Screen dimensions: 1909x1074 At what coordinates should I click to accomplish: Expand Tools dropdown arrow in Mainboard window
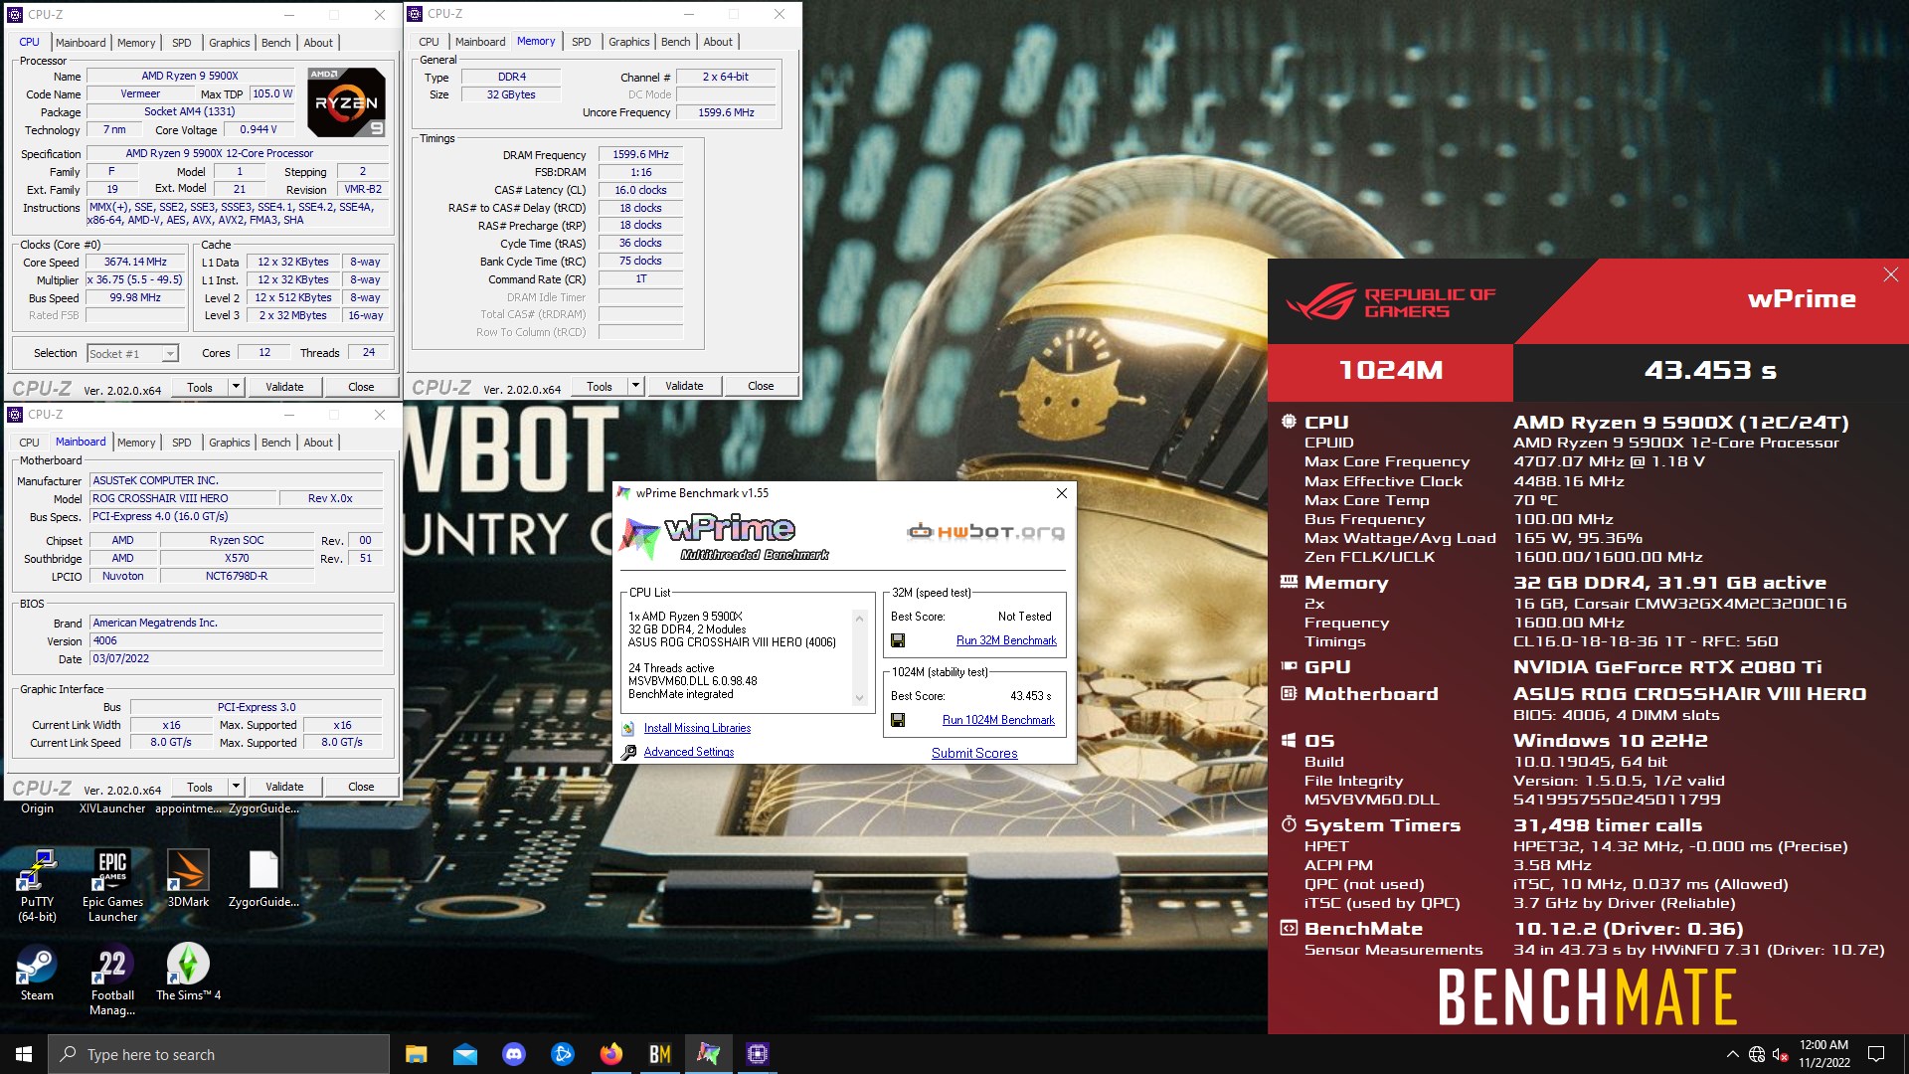[x=236, y=787]
